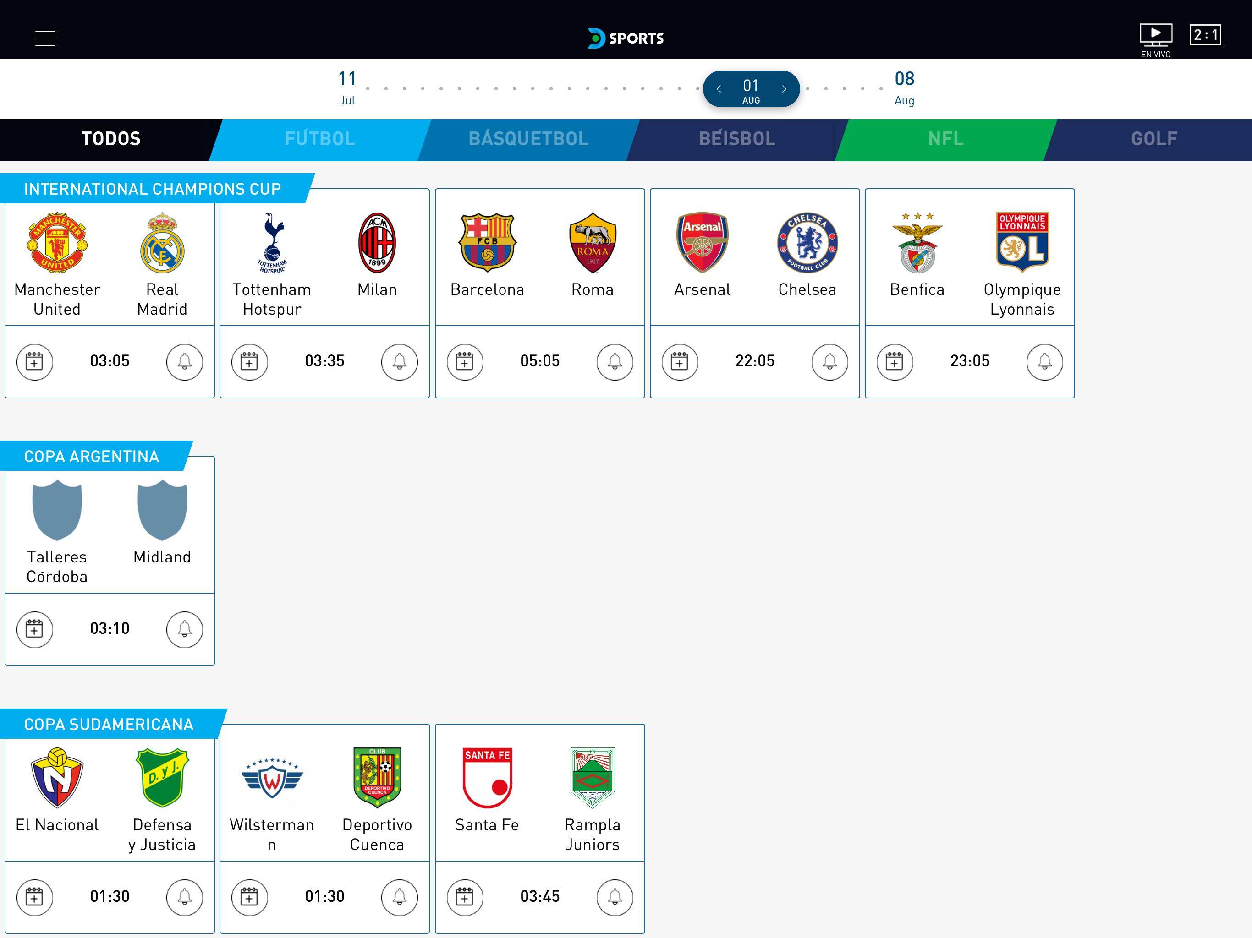Click the Real Madrid crest
This screenshot has height=938, width=1252.
point(162,243)
